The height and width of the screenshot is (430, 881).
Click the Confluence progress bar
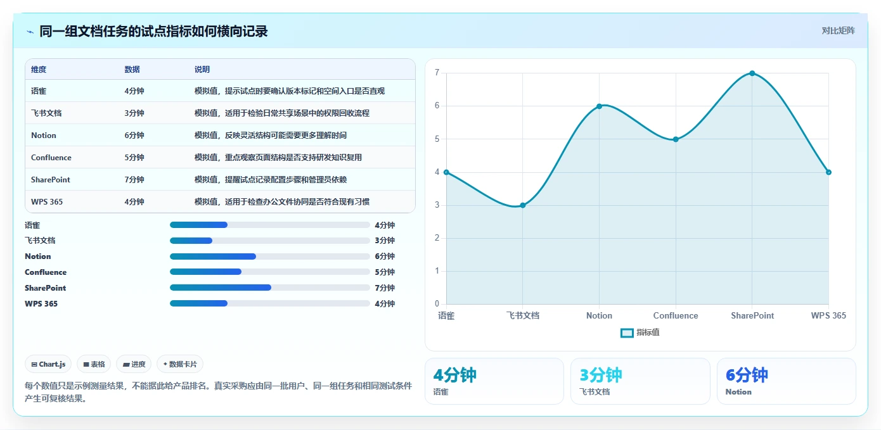click(x=269, y=272)
